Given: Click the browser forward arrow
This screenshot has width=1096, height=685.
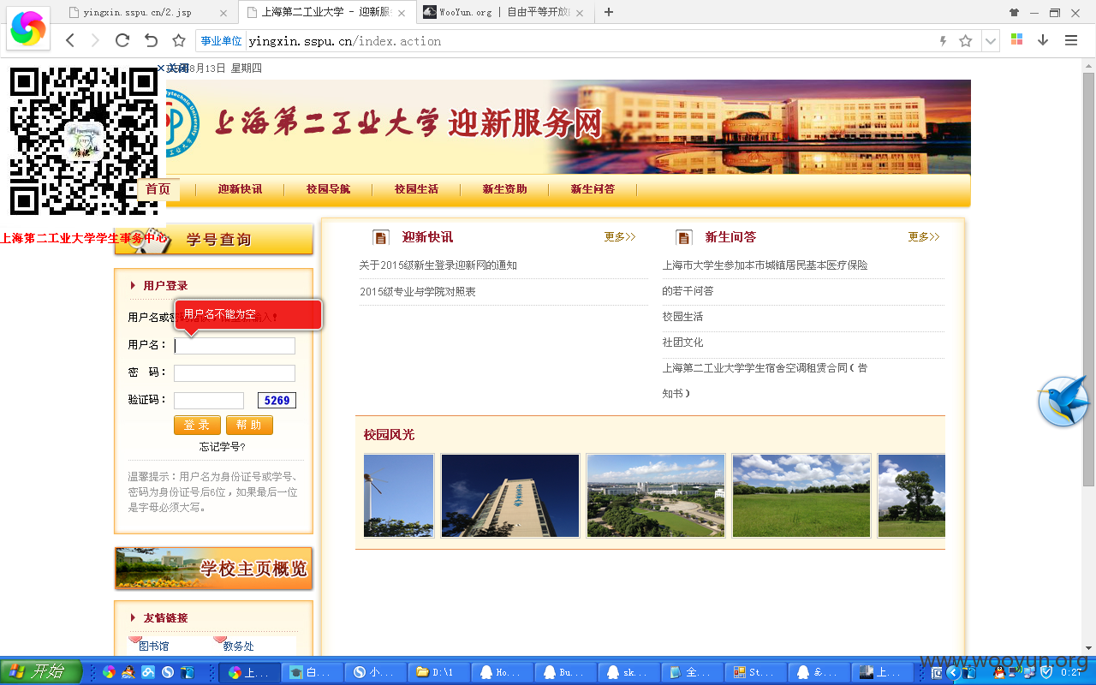Looking at the screenshot, I should pyautogui.click(x=95, y=40).
